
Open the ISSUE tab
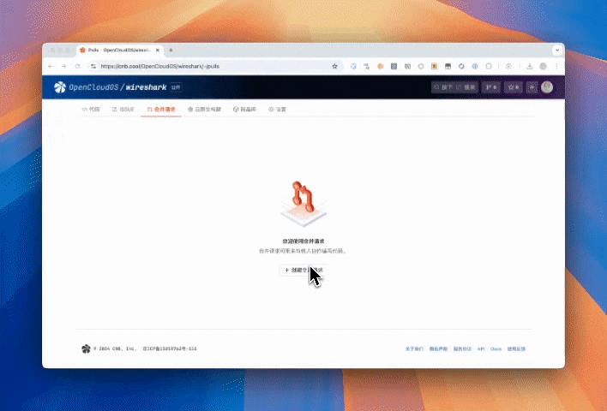click(123, 110)
